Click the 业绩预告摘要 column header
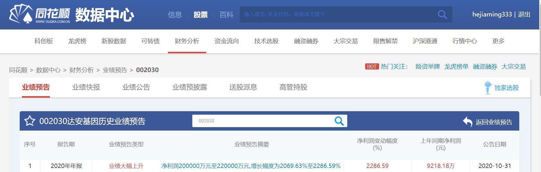The height and width of the screenshot is (172, 541). [252, 144]
